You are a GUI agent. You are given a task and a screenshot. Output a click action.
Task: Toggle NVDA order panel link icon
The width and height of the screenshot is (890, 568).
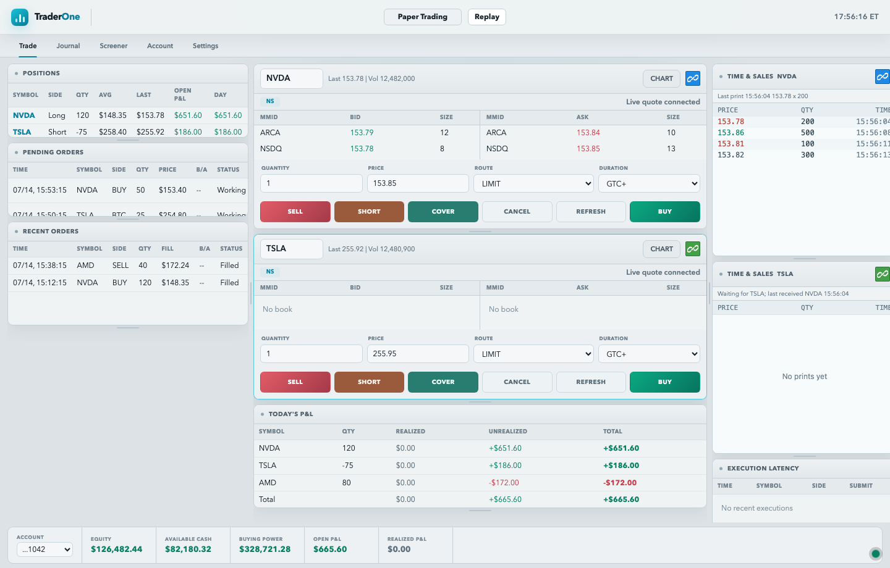pos(693,78)
